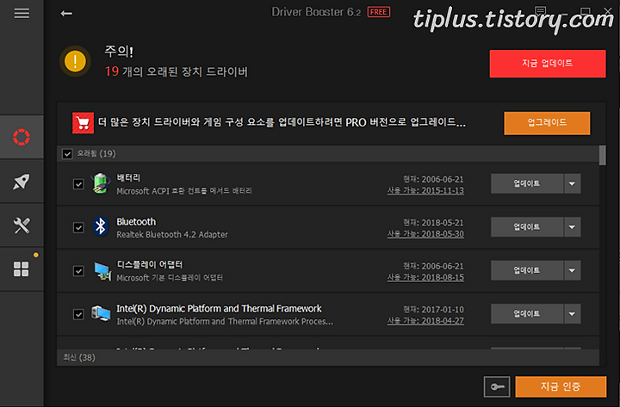This screenshot has width=620, height=407.
Task: Uncheck the Intel Dynamic Platform checkbox
Action: pyautogui.click(x=78, y=315)
